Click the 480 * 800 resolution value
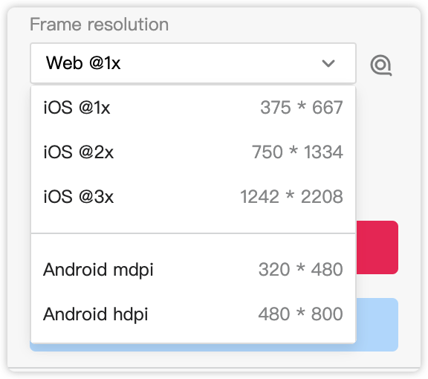428x379 pixels. coord(300,314)
